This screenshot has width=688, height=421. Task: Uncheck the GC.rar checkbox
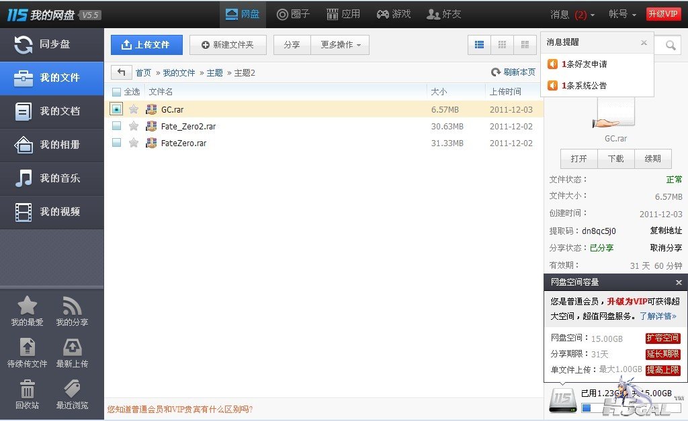(x=116, y=109)
